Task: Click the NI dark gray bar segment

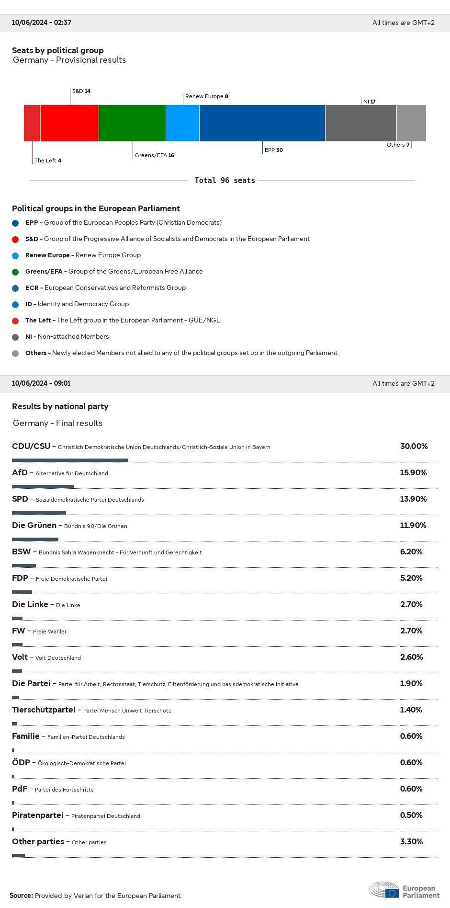Action: click(360, 123)
